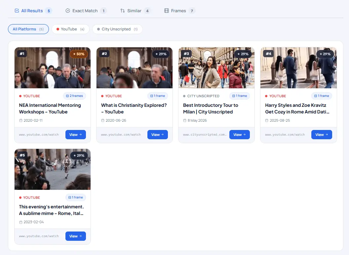Click the 29% score badge on result #3

pyautogui.click(x=243, y=54)
